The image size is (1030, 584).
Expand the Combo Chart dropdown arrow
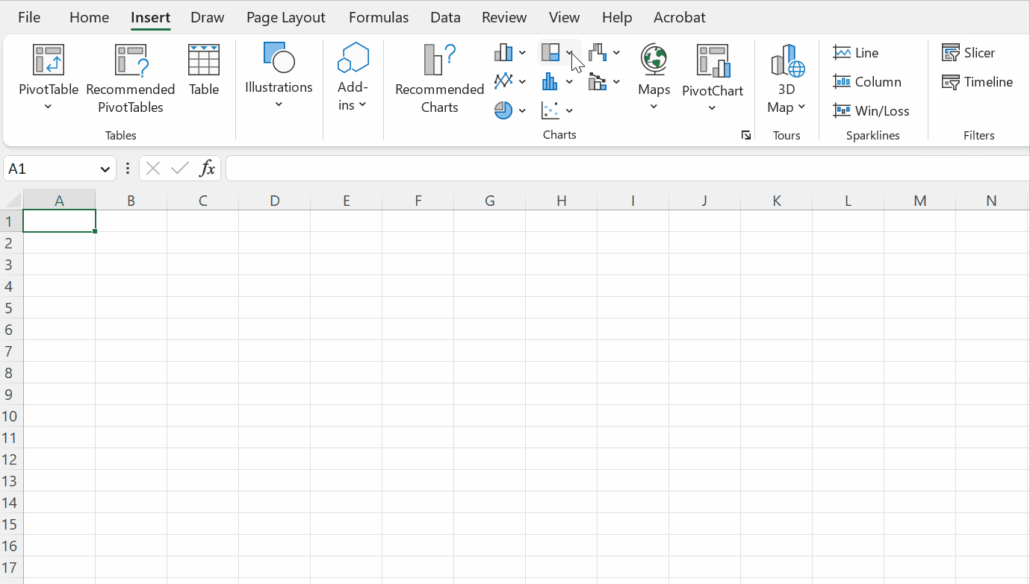pos(616,81)
